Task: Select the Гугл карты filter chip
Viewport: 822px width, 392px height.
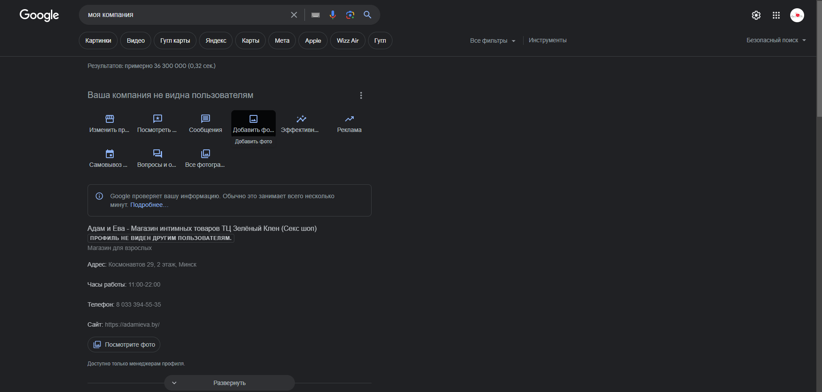Action: pyautogui.click(x=175, y=41)
